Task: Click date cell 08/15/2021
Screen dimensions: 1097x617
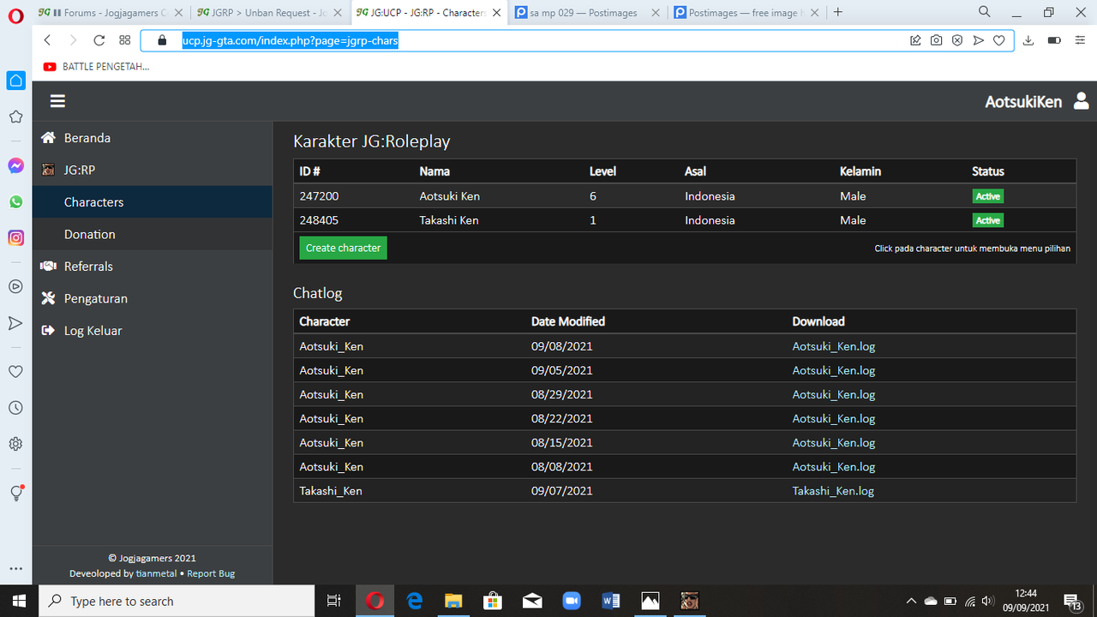Action: pyautogui.click(x=562, y=443)
